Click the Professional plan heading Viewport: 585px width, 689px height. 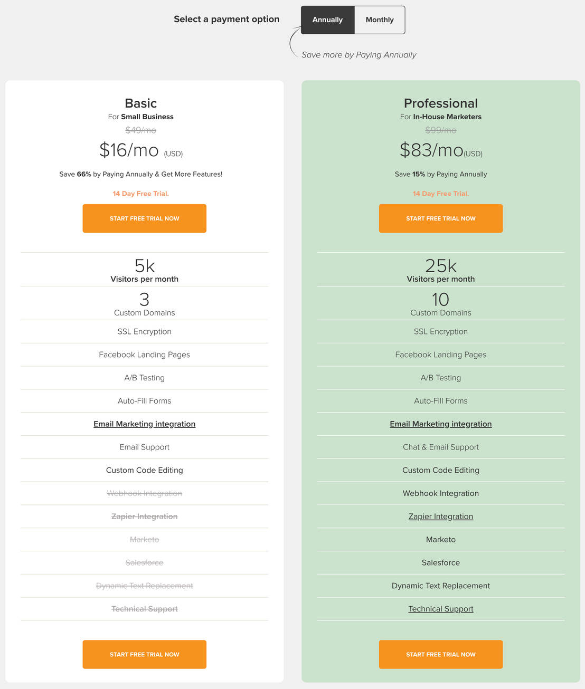click(x=440, y=103)
